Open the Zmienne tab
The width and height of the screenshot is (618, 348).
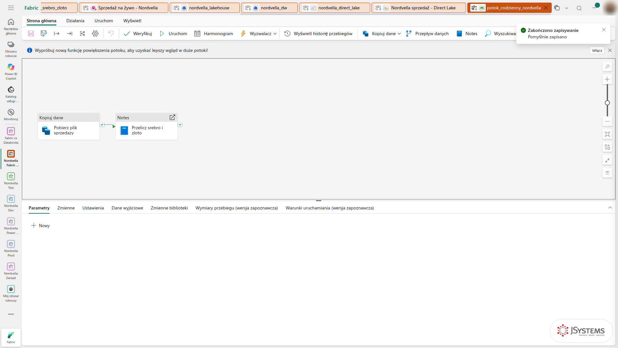point(66,208)
